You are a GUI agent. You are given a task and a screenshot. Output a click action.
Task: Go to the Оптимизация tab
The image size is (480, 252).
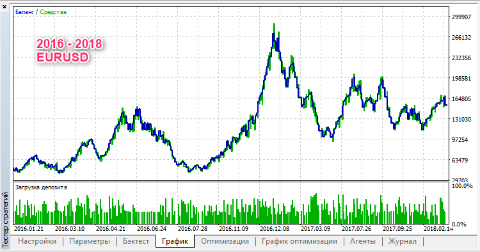point(225,241)
